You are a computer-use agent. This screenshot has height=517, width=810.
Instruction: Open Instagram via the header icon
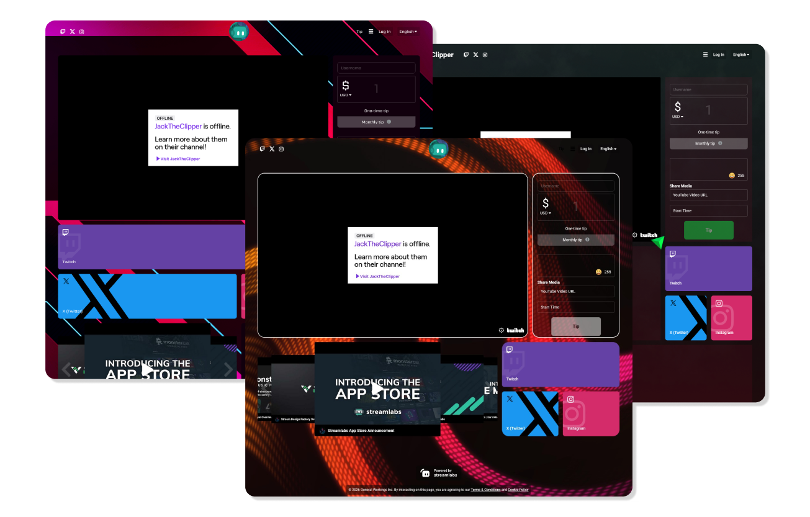coord(281,149)
